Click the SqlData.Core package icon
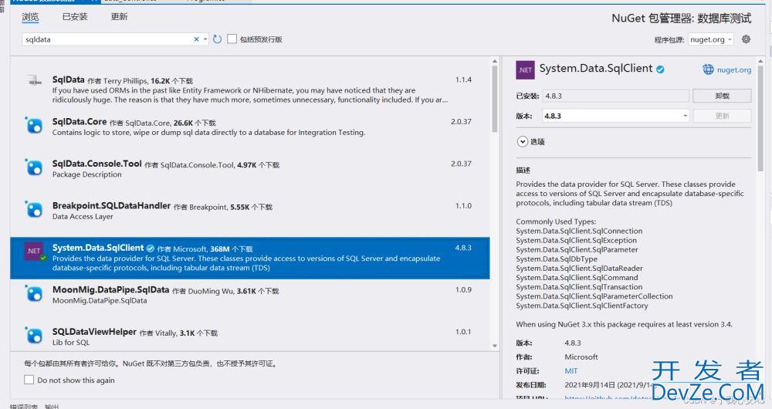Image resolution: width=772 pixels, height=409 pixels. 34,124
